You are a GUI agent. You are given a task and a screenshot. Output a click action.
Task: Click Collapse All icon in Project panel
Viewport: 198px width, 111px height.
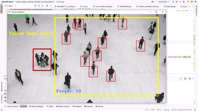42,6
